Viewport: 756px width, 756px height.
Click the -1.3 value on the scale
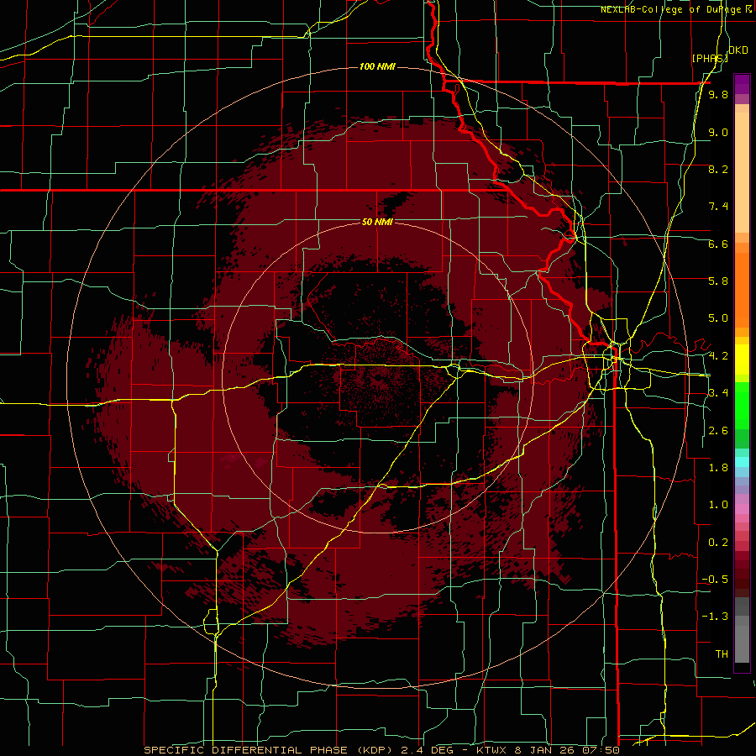[715, 617]
